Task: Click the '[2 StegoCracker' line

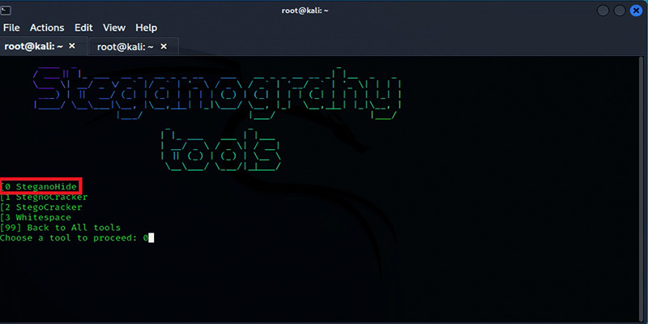Action: 41,207
